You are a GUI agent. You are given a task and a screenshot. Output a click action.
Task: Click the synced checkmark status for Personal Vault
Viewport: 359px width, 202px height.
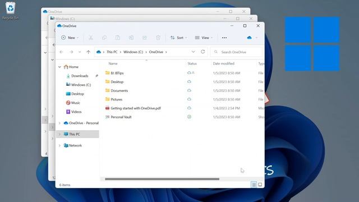pos(189,117)
